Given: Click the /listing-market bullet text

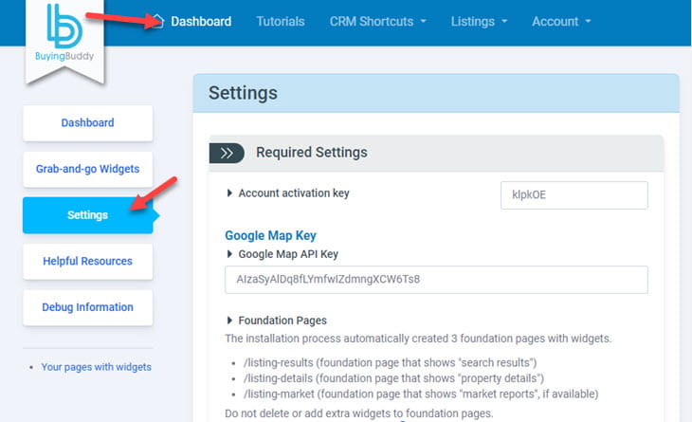Looking at the screenshot, I should click(421, 394).
